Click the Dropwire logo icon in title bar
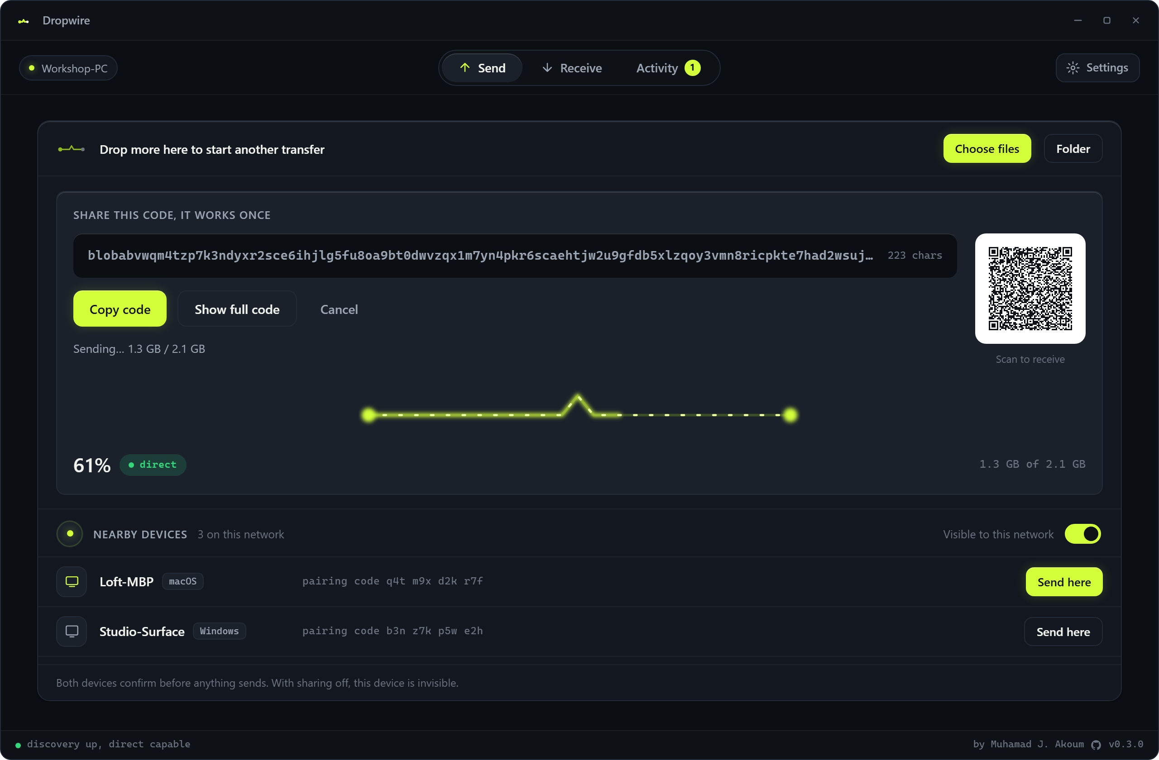Viewport: 1159px width, 760px height. pos(24,21)
